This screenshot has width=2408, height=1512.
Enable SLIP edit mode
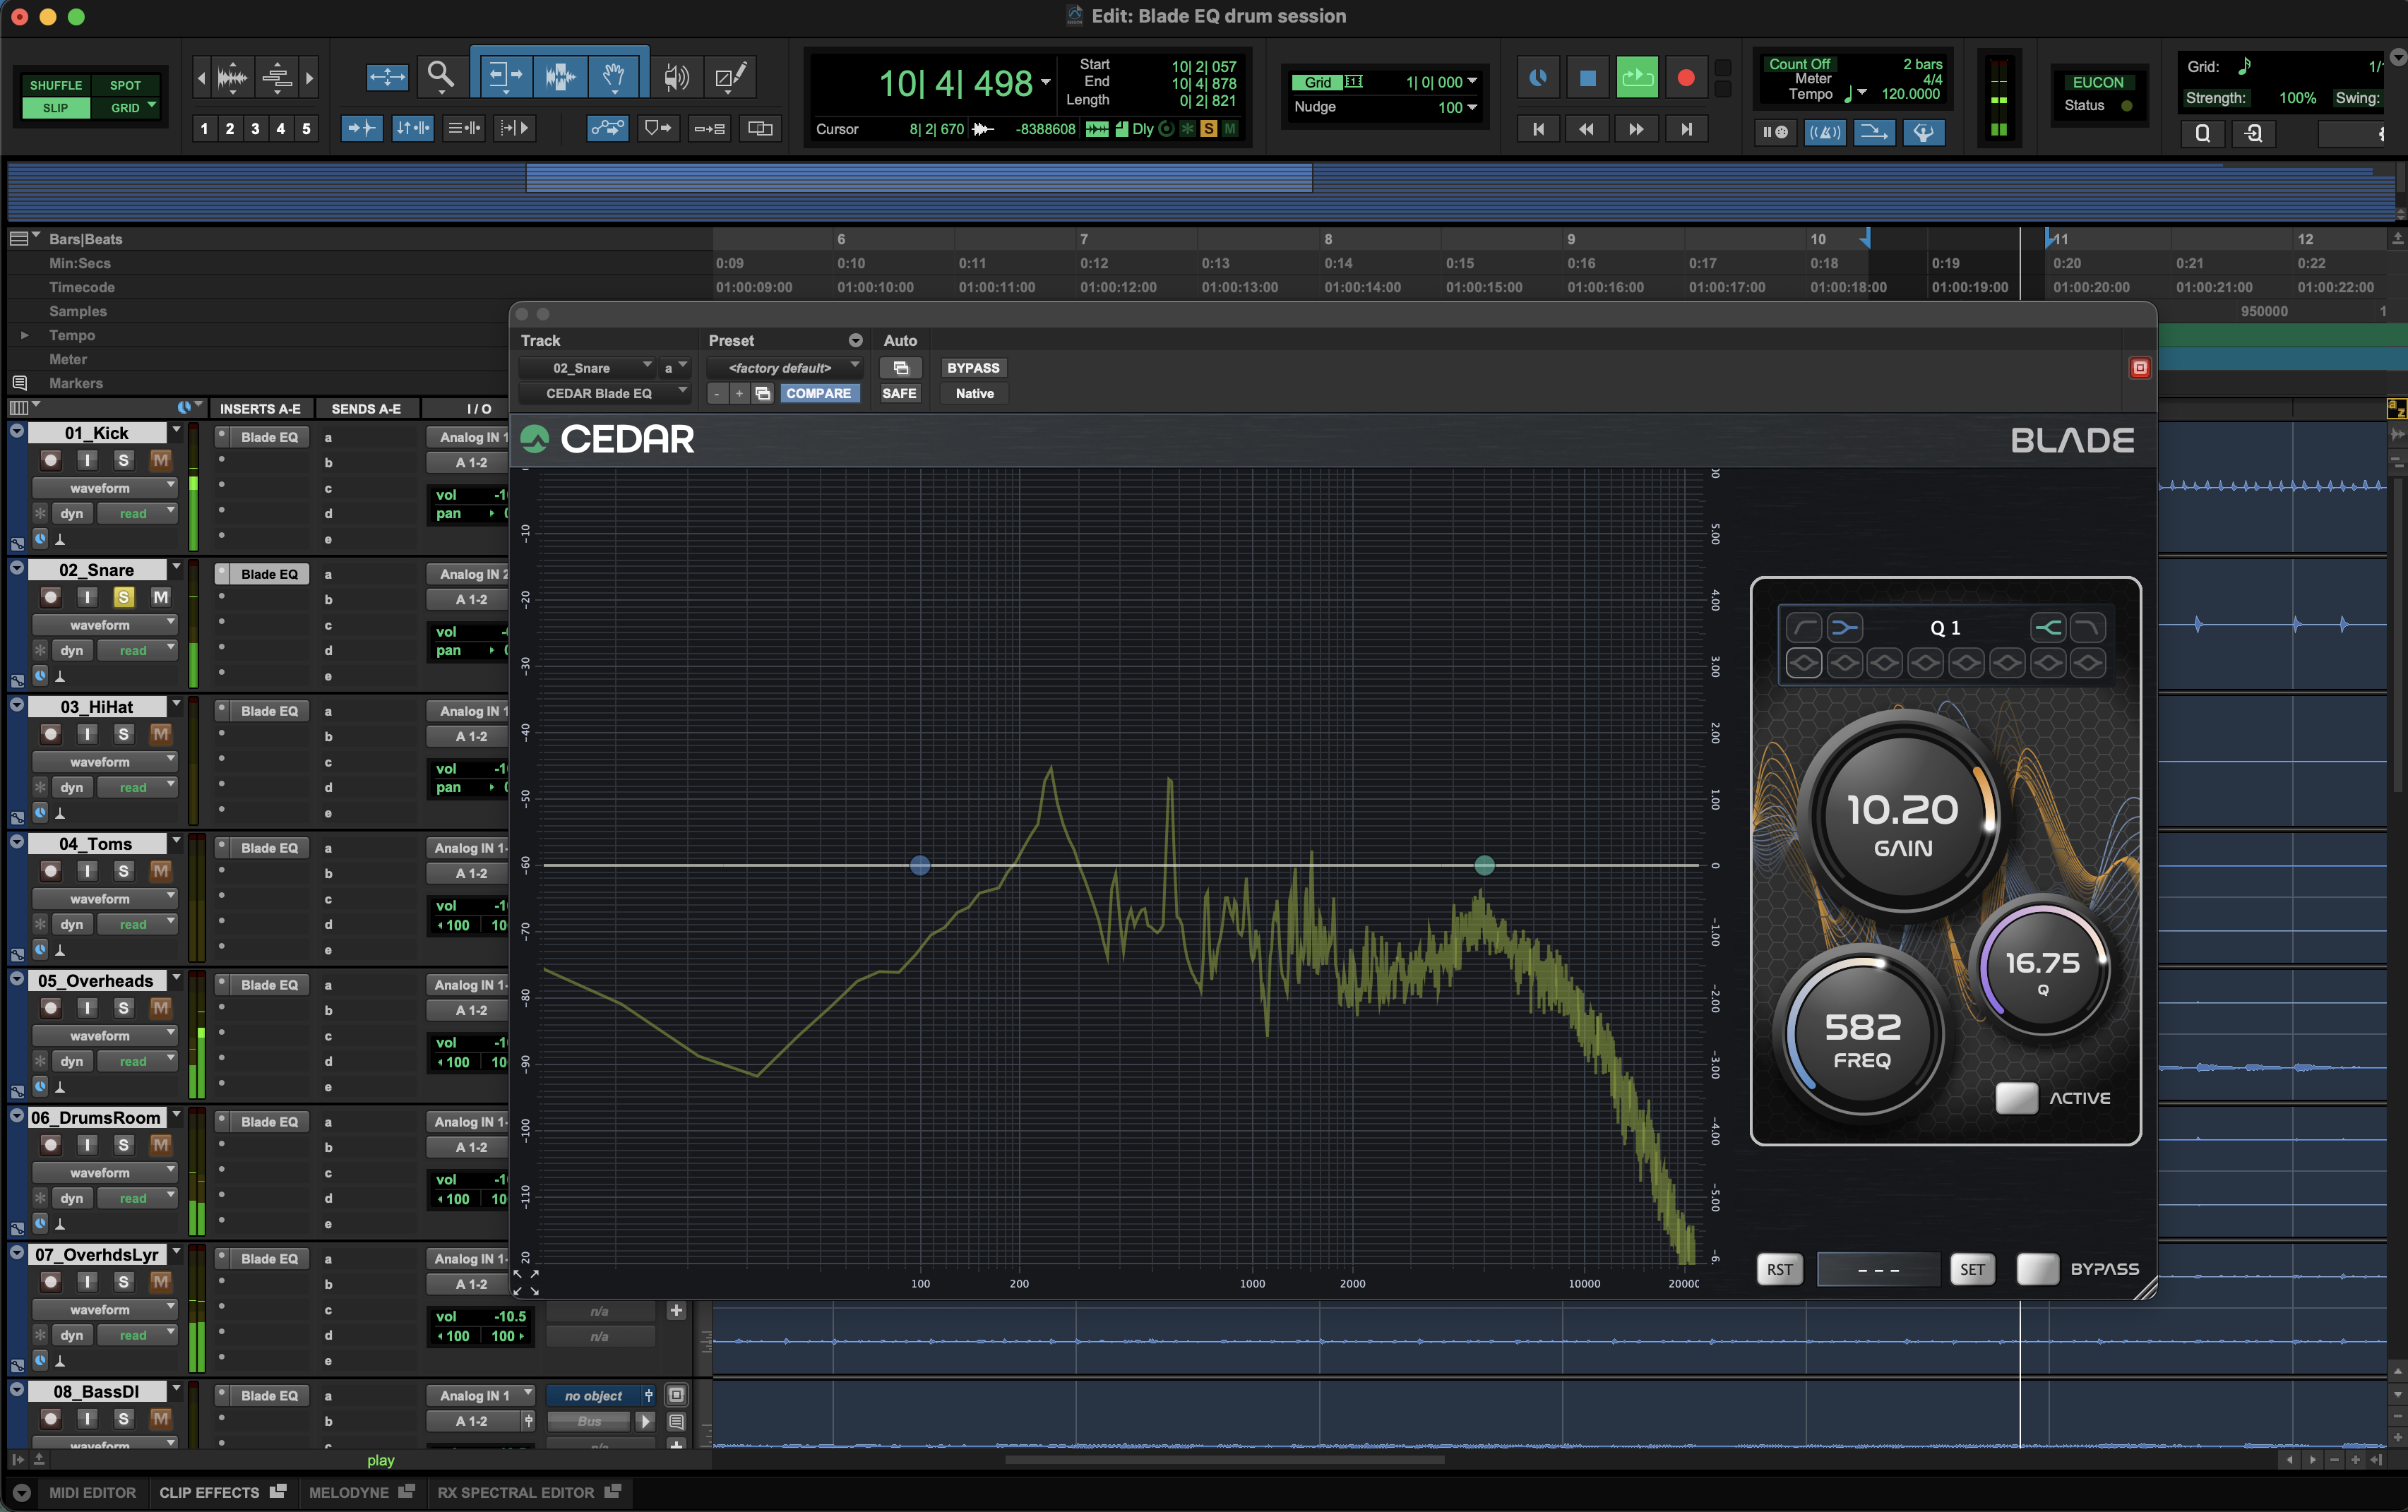click(x=56, y=108)
